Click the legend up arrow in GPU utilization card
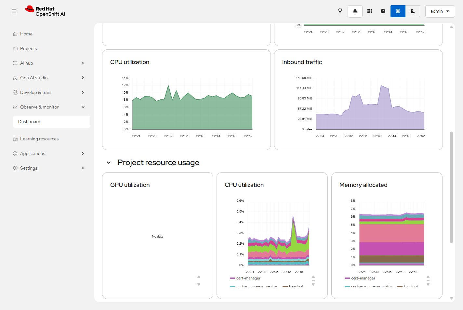463x310 pixels. pos(199,277)
